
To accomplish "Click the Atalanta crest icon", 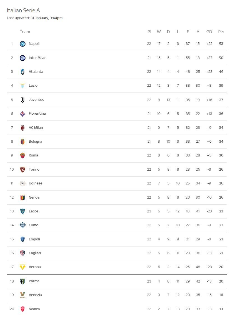I will (x=22, y=72).
